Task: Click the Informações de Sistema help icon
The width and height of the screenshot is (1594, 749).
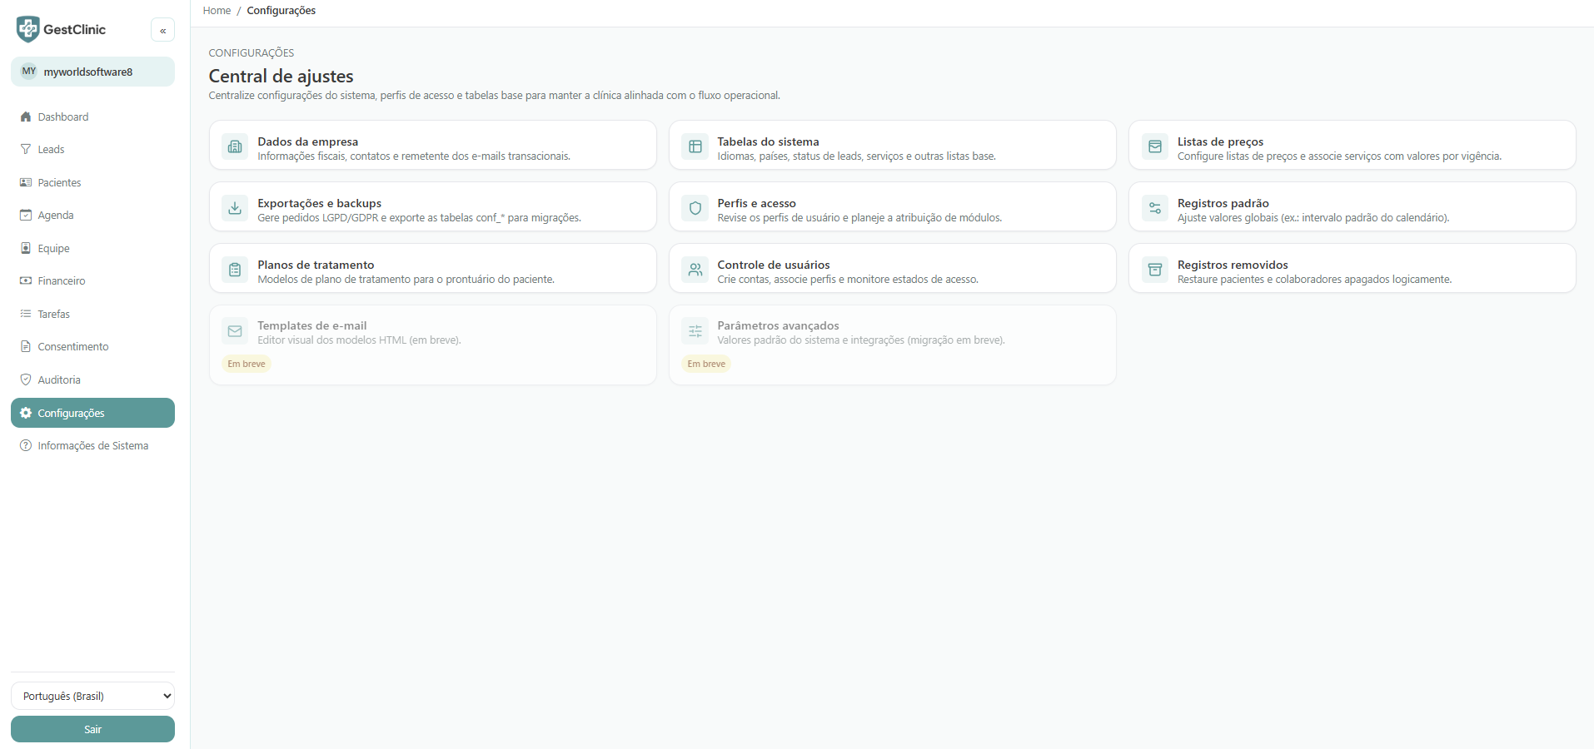Action: coord(25,445)
